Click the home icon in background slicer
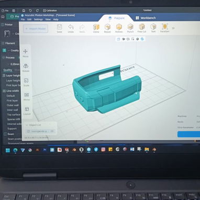 (x=3, y=17)
